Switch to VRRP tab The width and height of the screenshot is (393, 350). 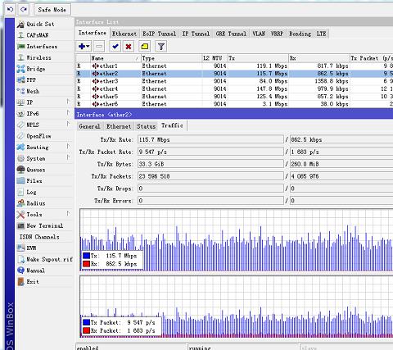(277, 34)
